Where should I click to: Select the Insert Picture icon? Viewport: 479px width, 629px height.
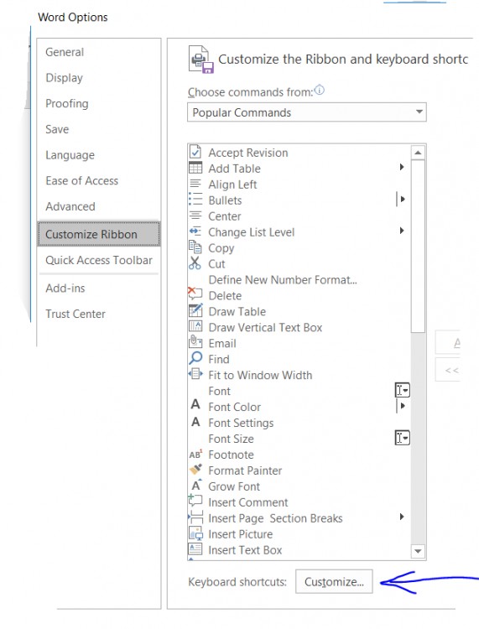[x=195, y=533]
